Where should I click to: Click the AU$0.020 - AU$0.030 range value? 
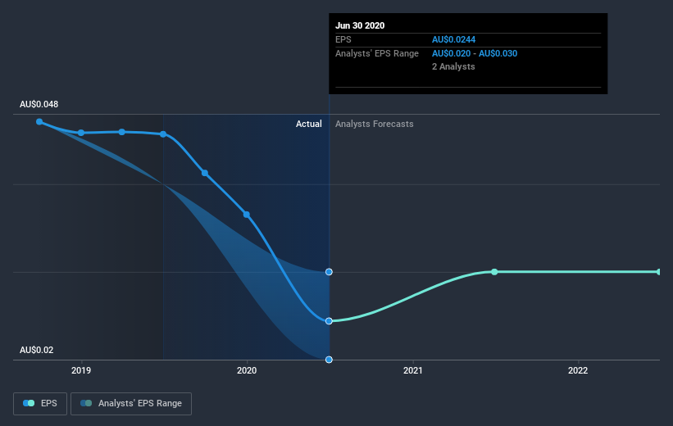[x=475, y=53]
